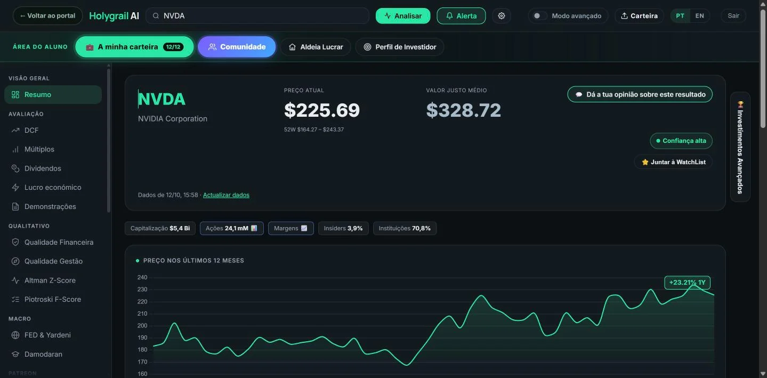Click the NVDA ticker search field
Viewport: 767px width, 378px height.
[257, 16]
